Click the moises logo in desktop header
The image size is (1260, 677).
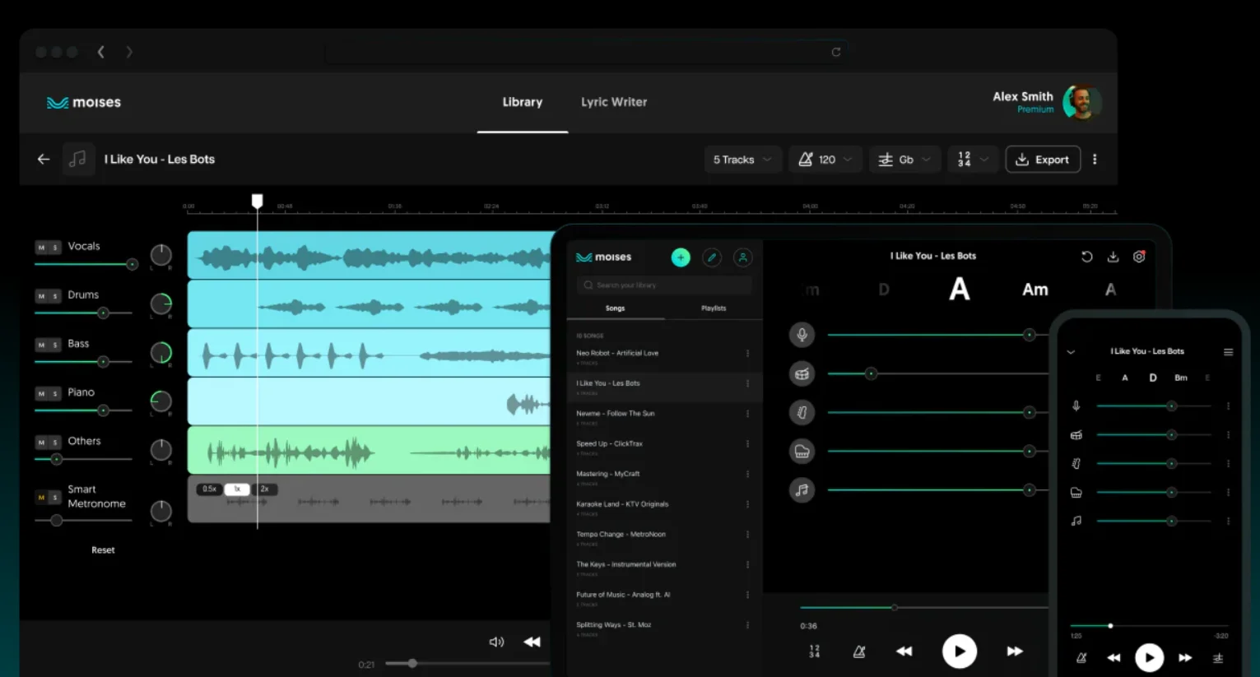[84, 102]
